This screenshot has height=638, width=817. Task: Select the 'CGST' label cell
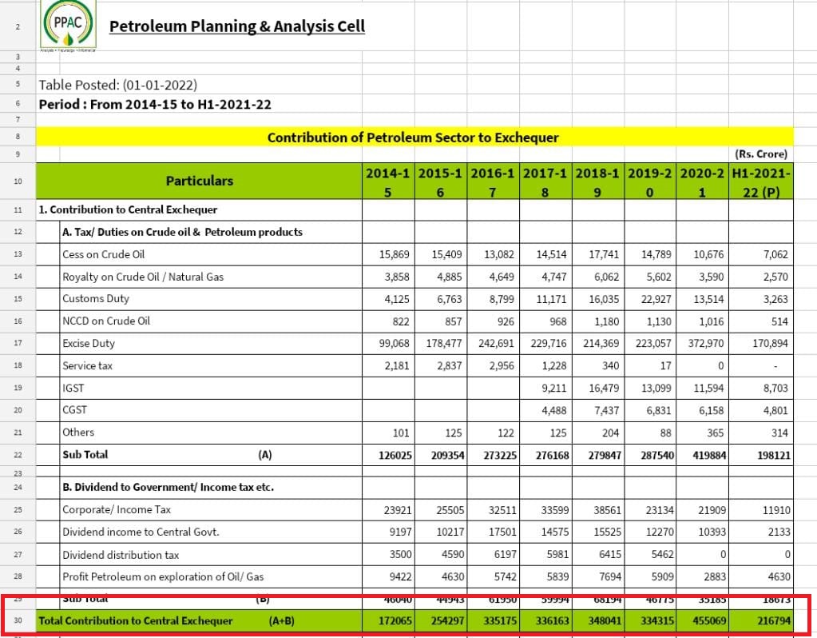point(211,410)
